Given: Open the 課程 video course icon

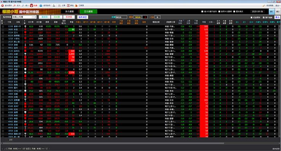Looking at the screenshot, I should [x=68, y=6].
